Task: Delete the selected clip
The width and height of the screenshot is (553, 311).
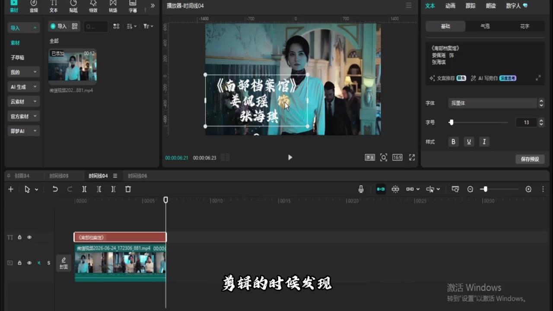Action: [x=128, y=189]
